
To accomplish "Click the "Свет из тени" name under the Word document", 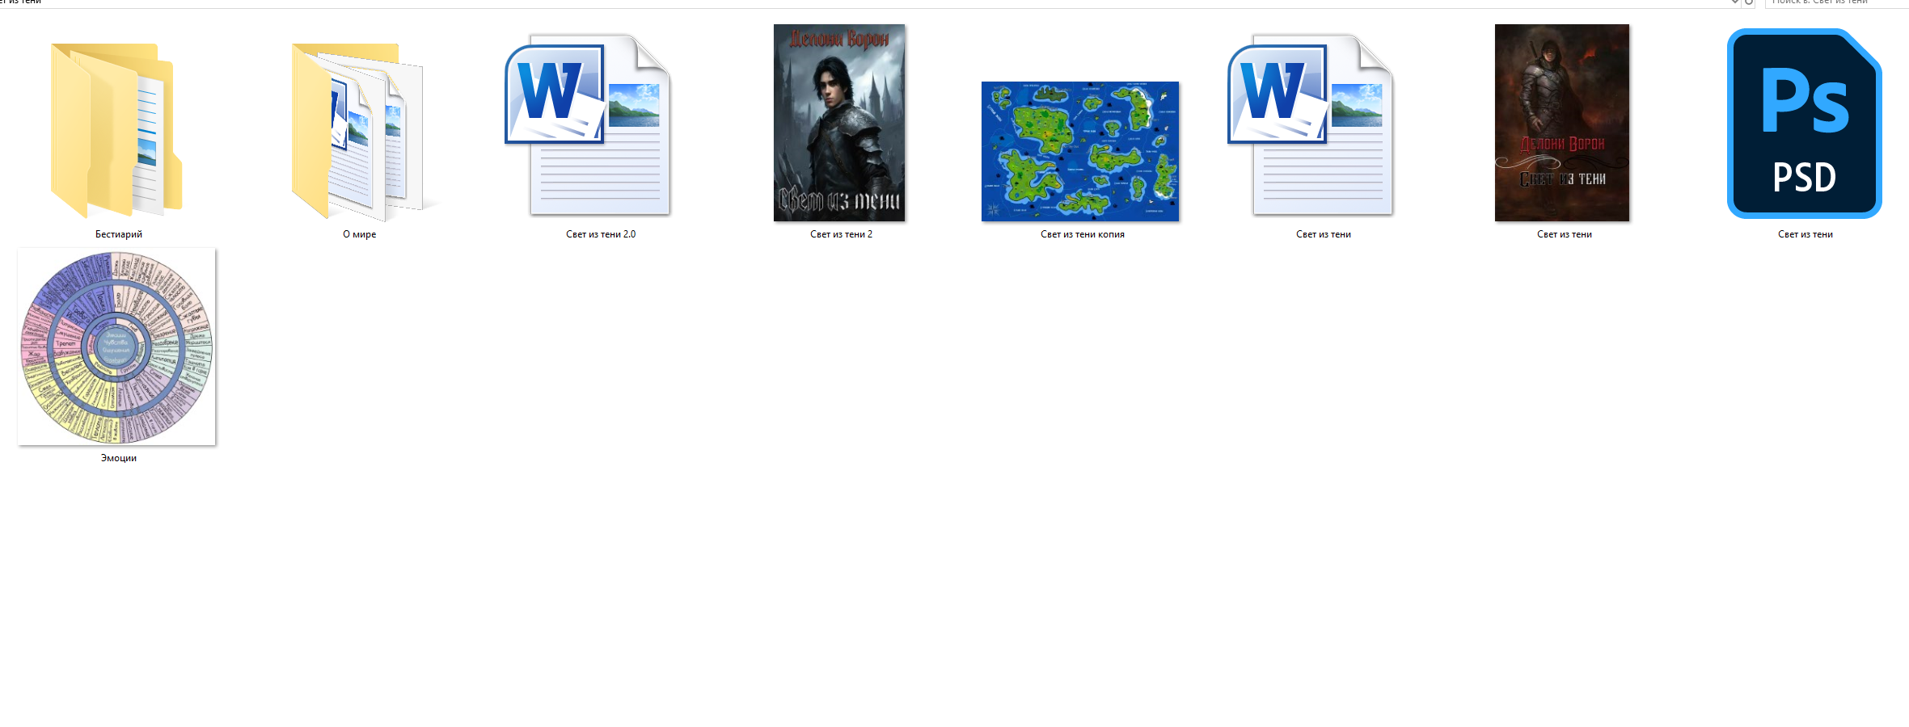I will coord(1324,234).
